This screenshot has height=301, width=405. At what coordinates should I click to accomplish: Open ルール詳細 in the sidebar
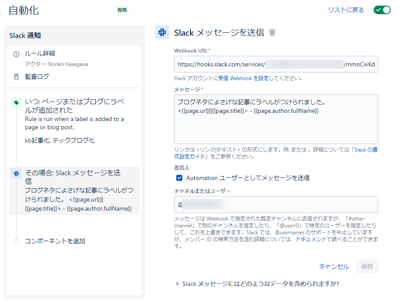point(40,53)
